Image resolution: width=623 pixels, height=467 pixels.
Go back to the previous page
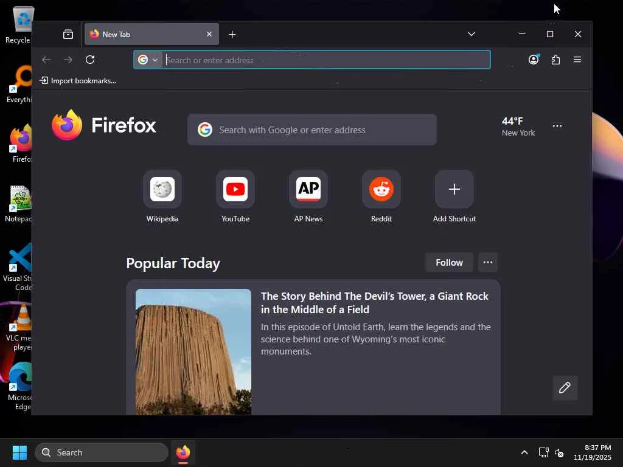point(46,60)
